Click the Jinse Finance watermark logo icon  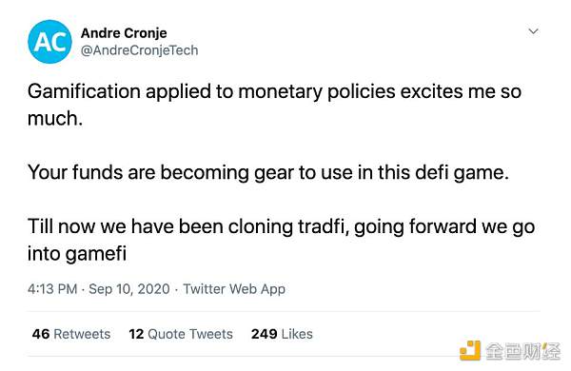470,350
